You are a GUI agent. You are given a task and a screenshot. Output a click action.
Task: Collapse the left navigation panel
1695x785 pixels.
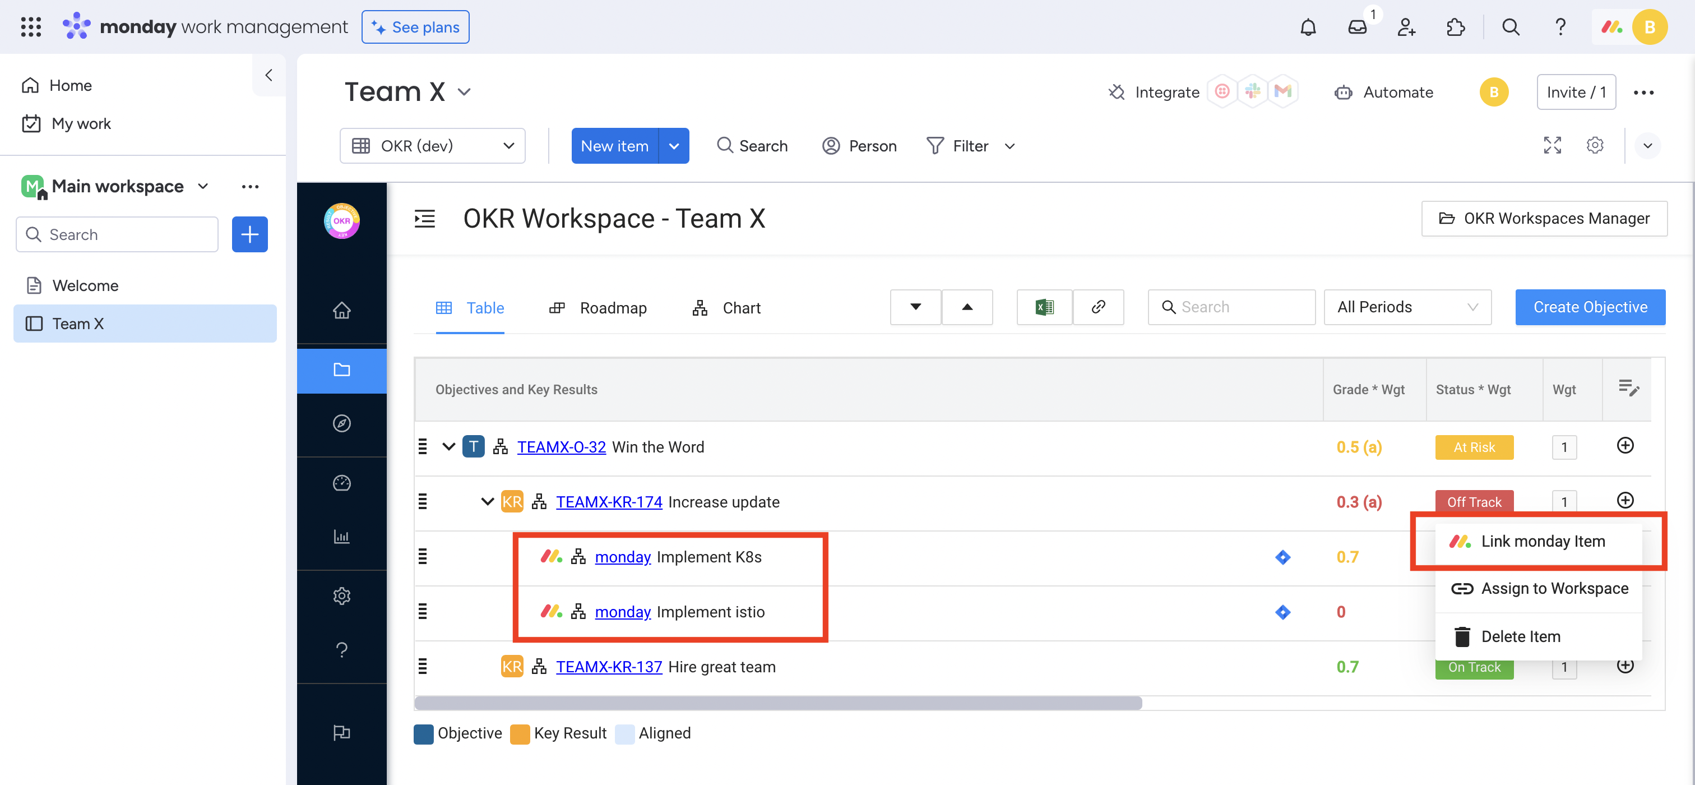268,75
